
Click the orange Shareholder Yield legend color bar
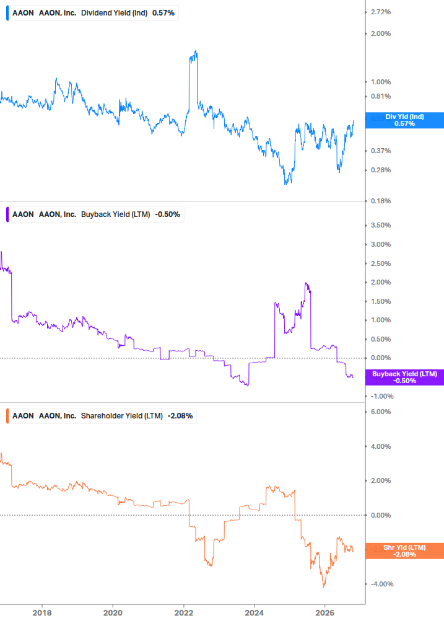(7, 416)
